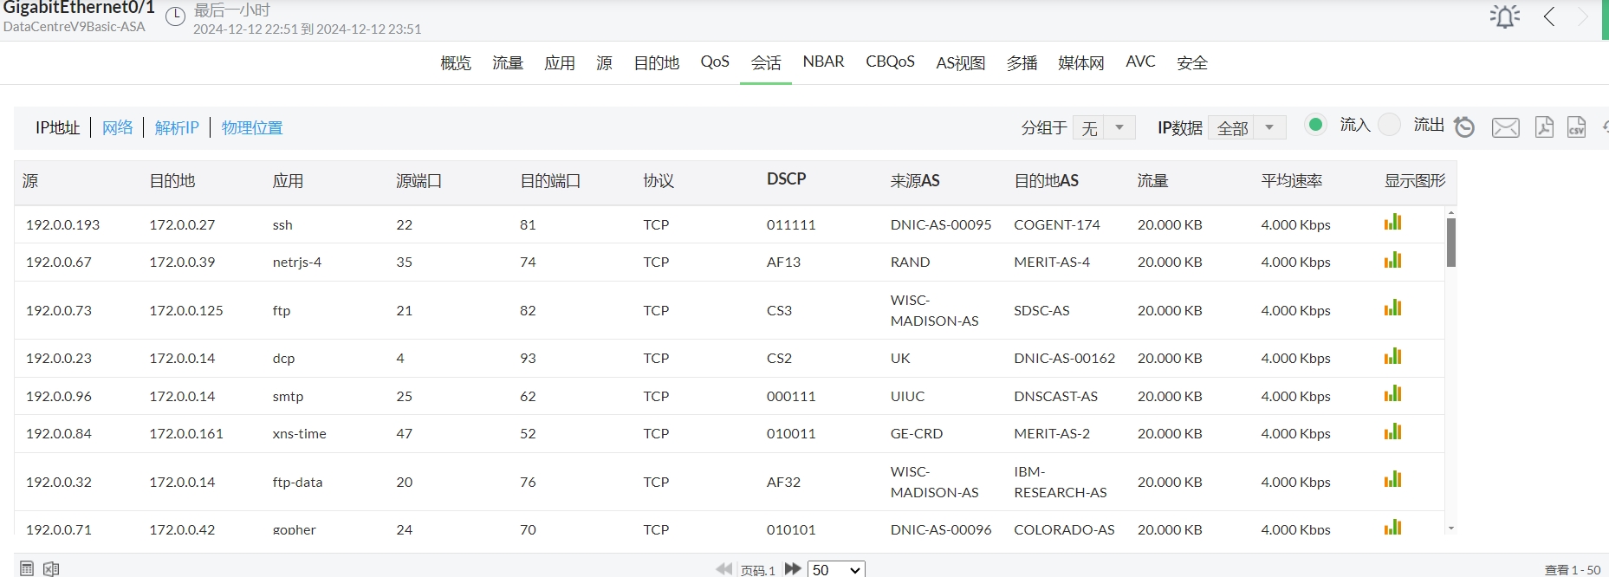Export the table as PDF
The image size is (1609, 577).
point(1544,127)
